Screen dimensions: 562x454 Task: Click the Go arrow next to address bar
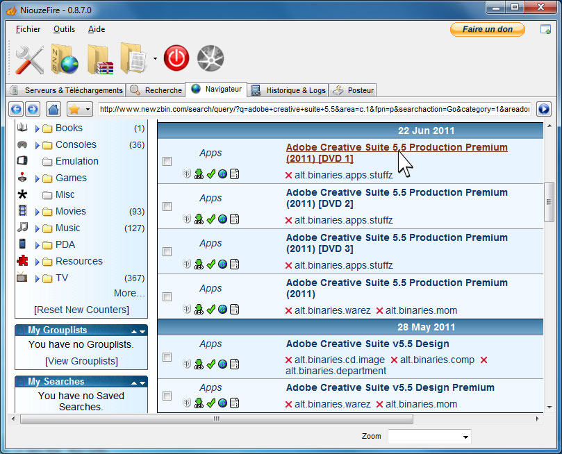544,109
